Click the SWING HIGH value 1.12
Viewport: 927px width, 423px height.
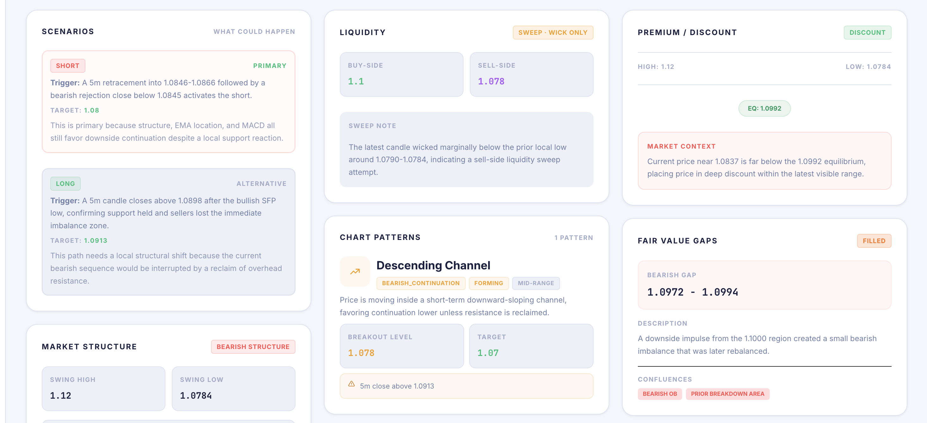click(x=60, y=395)
